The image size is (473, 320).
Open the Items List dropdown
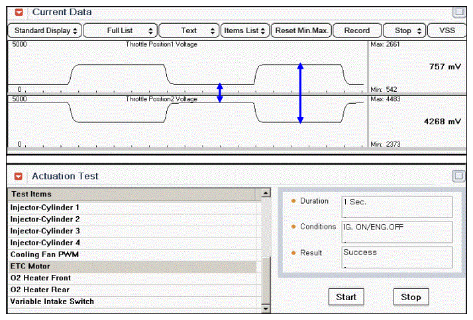tap(244, 30)
